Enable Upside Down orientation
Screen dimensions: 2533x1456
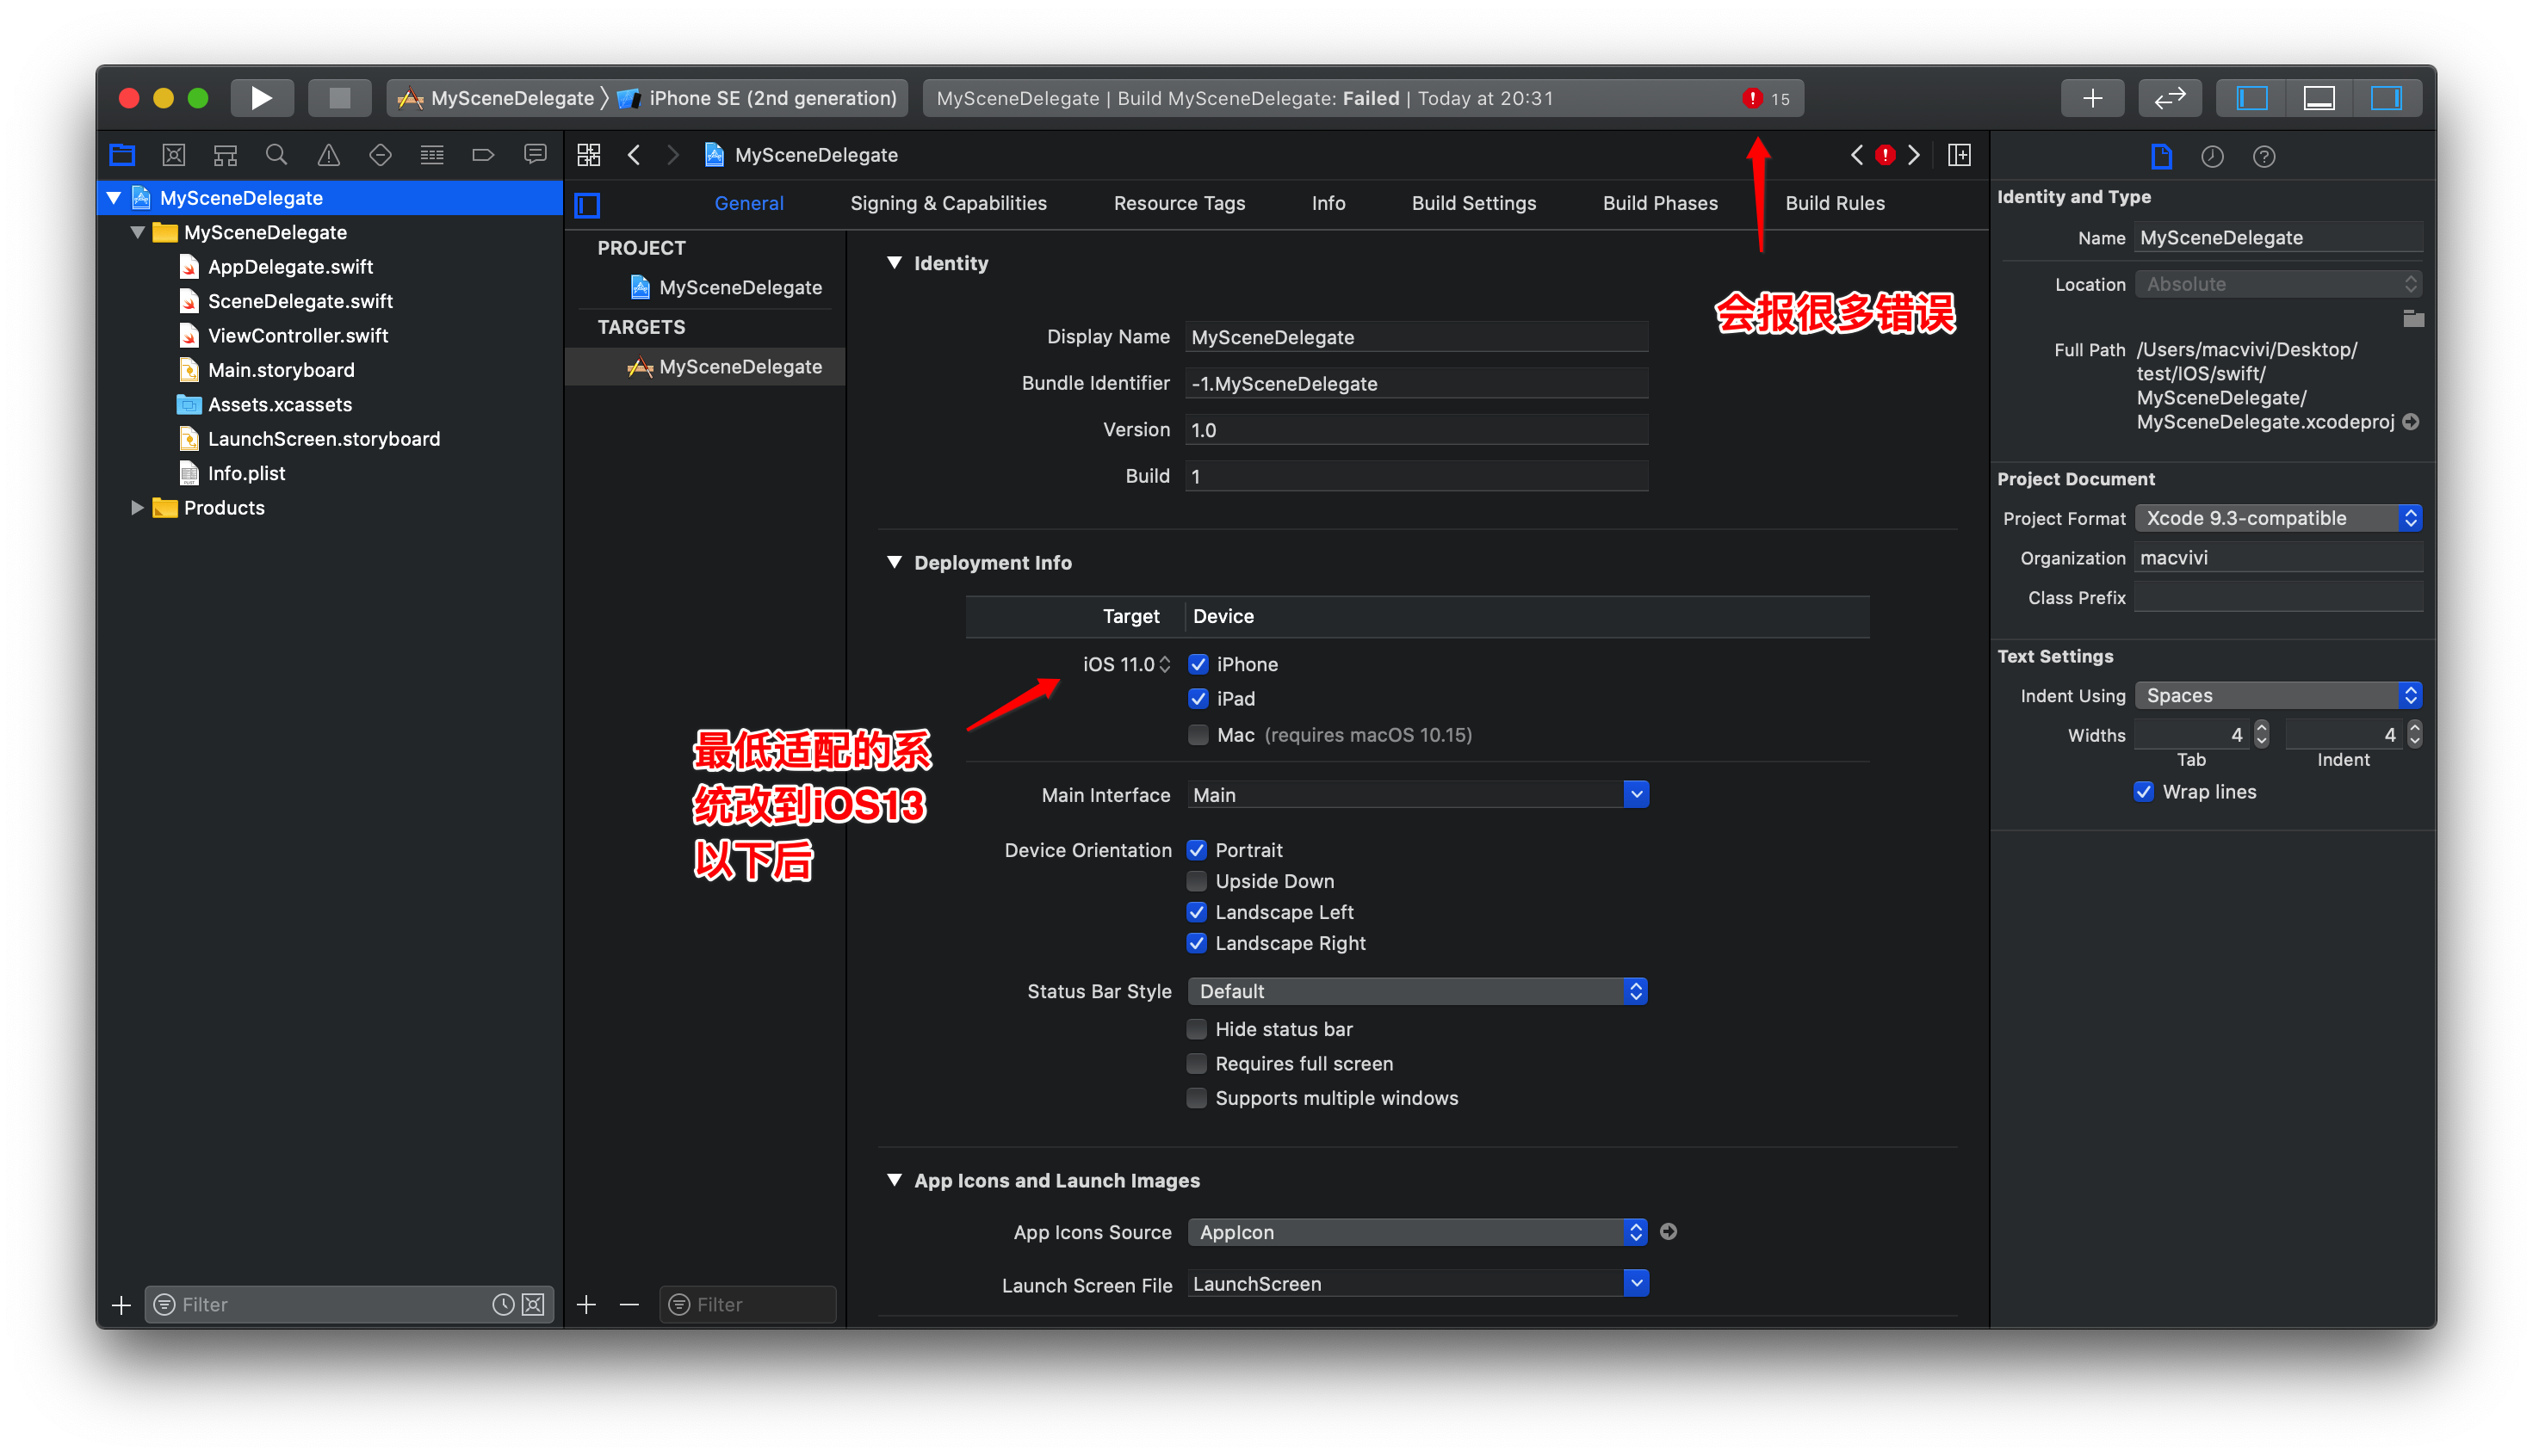tap(1197, 881)
